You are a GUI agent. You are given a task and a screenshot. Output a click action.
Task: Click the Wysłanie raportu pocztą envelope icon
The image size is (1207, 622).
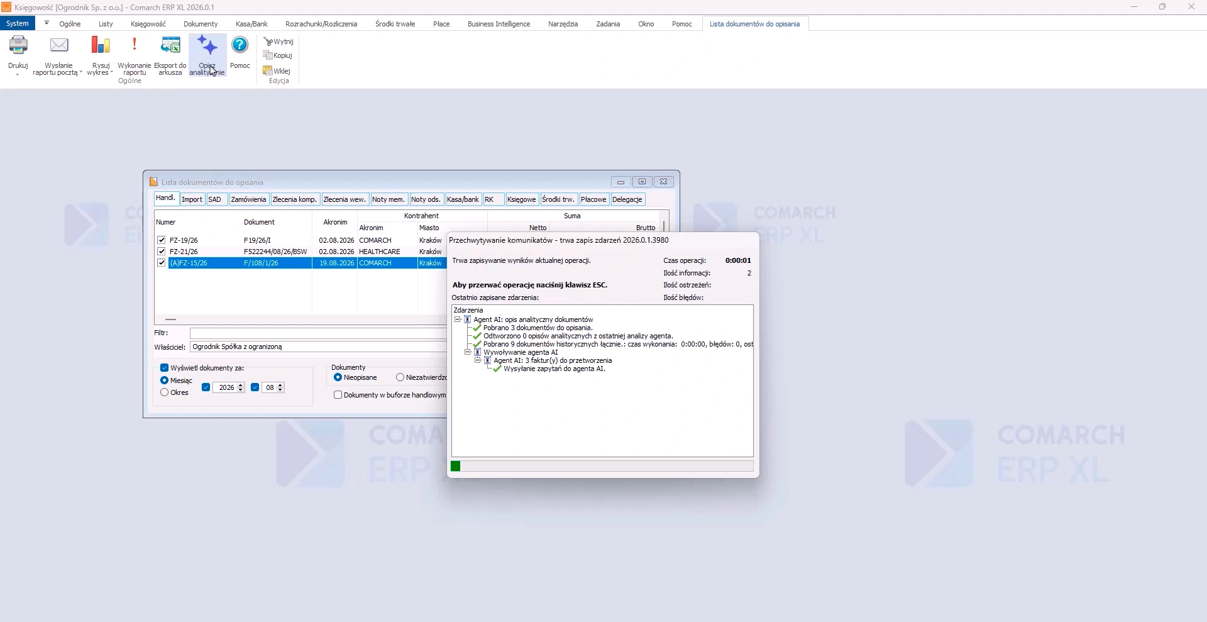[x=59, y=45]
